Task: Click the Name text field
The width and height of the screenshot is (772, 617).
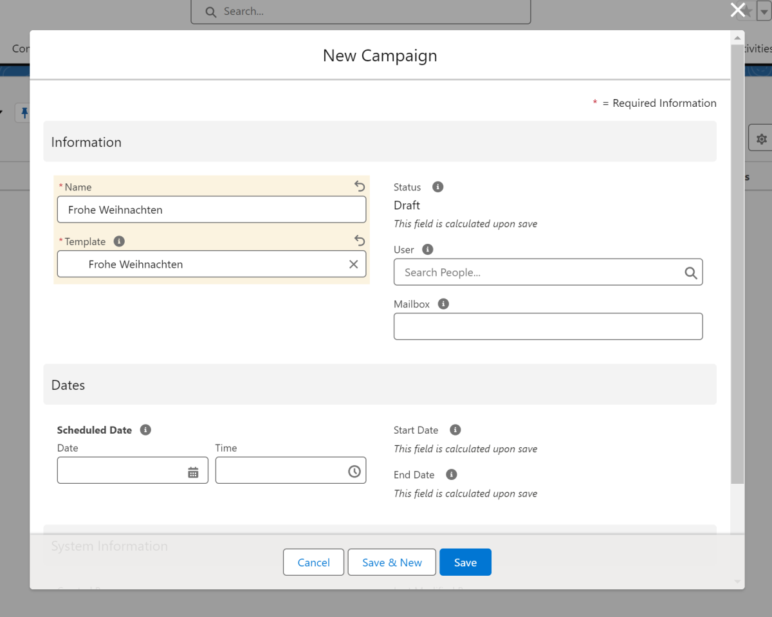Action: click(211, 210)
